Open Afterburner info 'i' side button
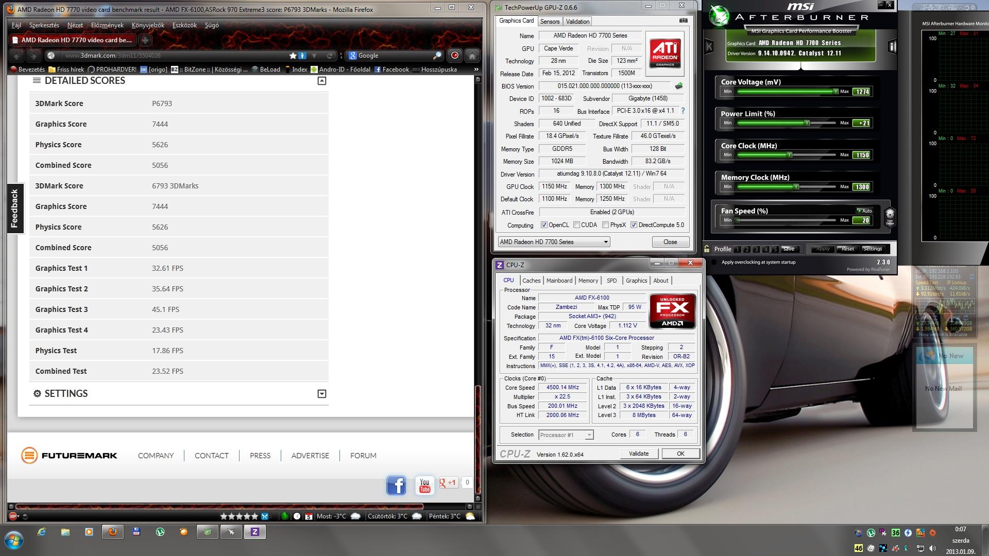Viewport: 989px width, 556px height. pos(892,46)
